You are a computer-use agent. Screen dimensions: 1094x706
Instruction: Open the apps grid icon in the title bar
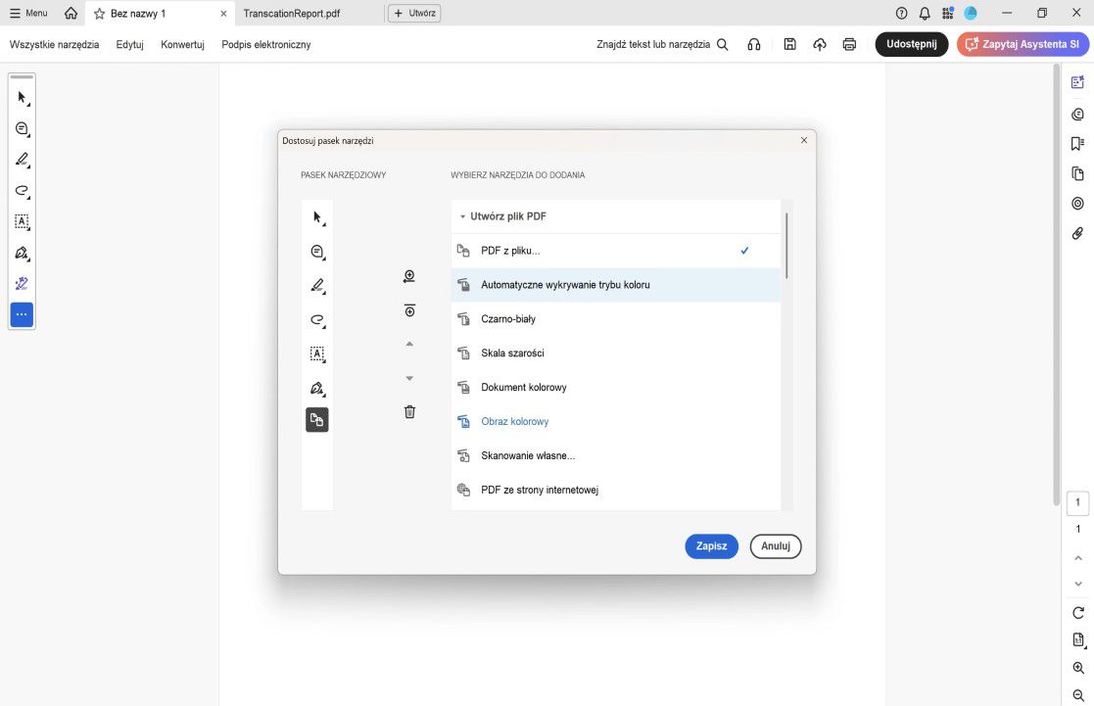pos(947,14)
